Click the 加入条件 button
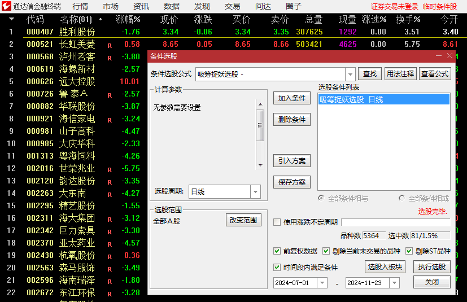Image resolution: width=467 pixels, height=302 pixels. (291, 98)
